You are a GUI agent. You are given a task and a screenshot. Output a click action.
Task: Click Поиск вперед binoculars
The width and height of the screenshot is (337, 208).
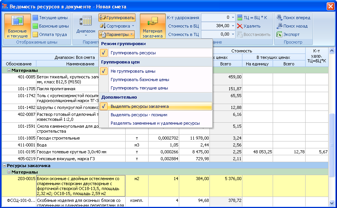pyautogui.click(x=293, y=18)
